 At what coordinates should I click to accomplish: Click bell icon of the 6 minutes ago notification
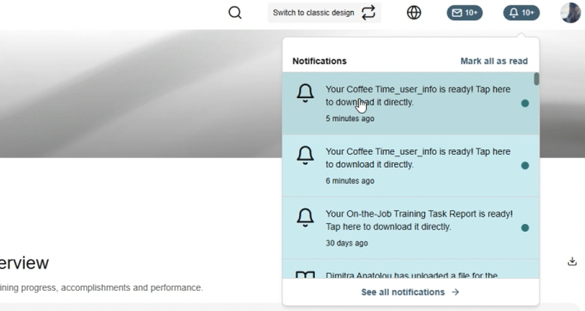[305, 155]
